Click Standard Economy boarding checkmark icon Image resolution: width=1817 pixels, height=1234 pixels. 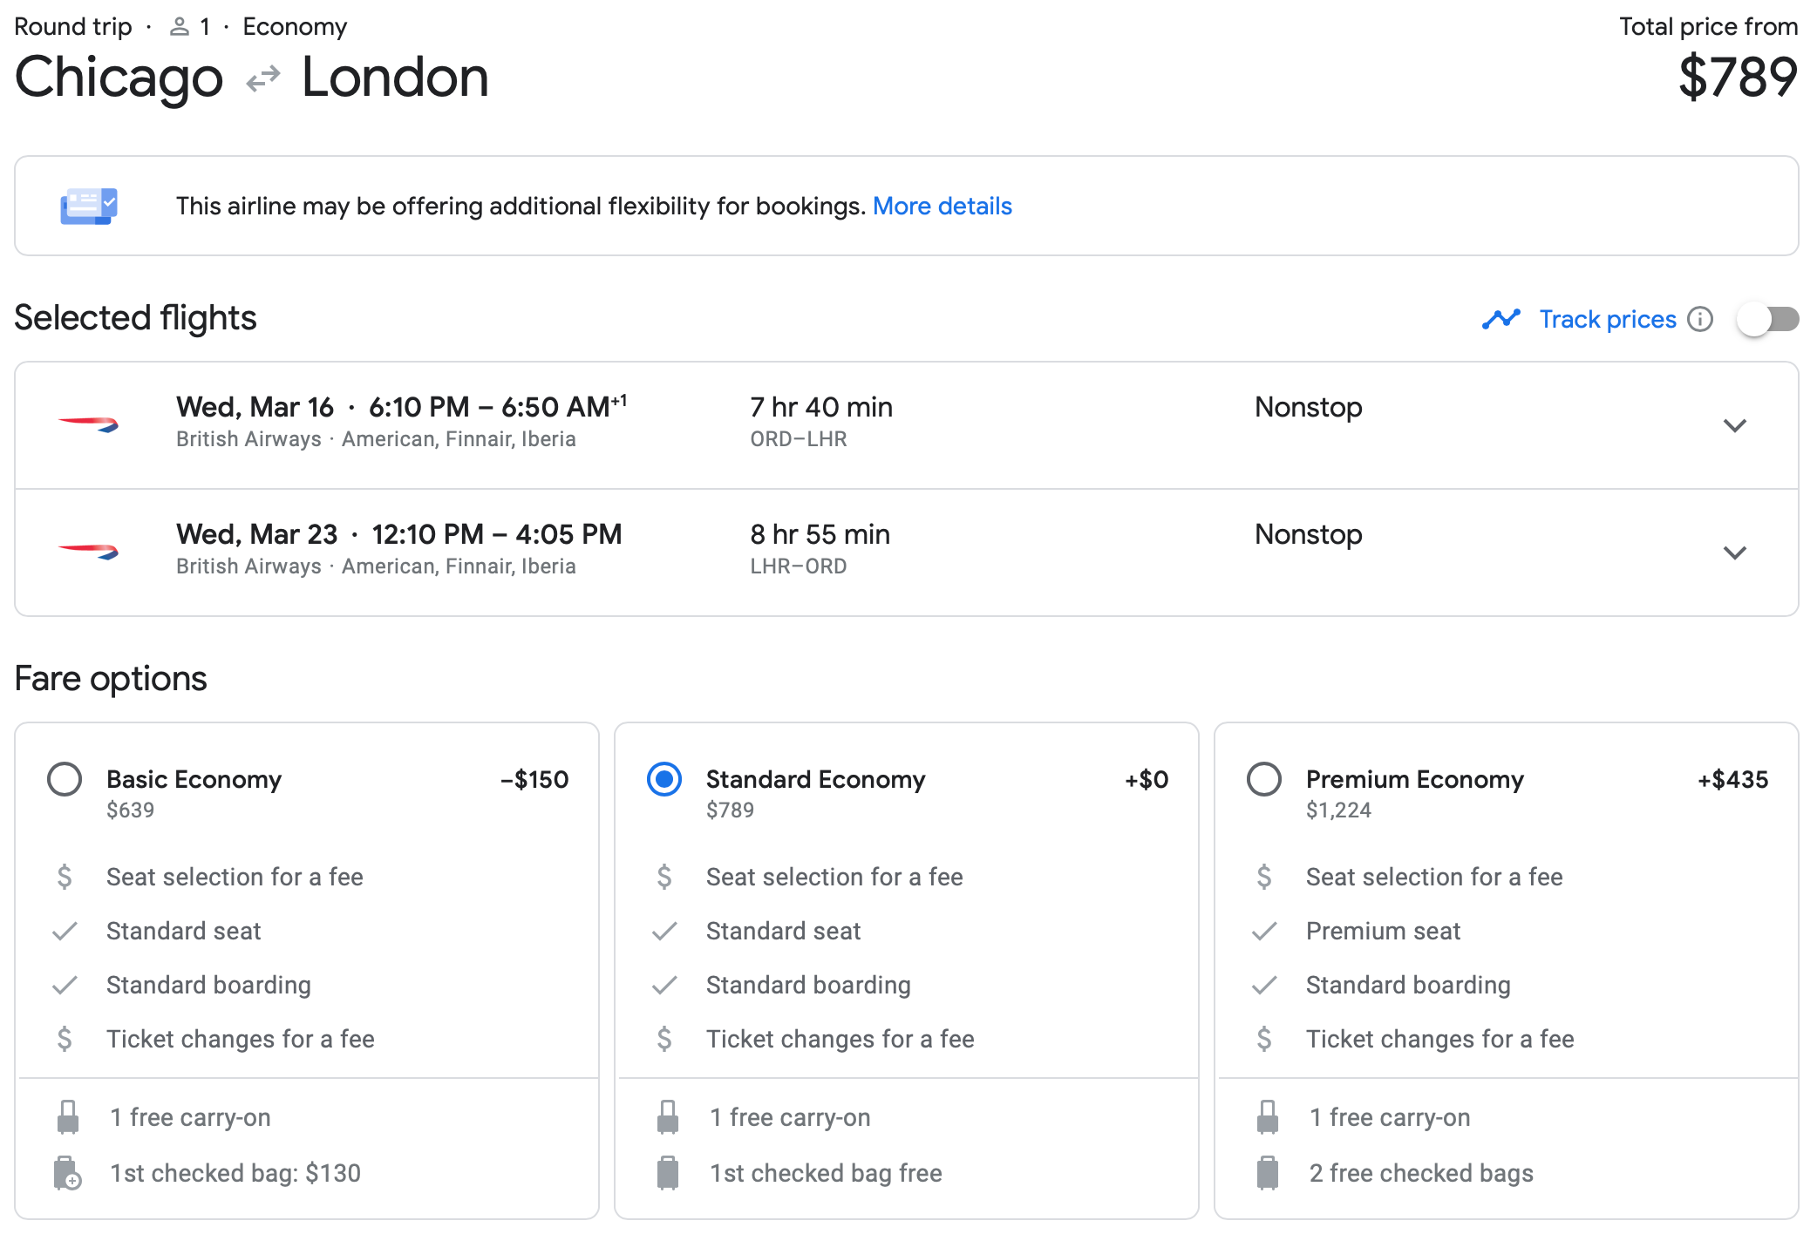coord(664,986)
